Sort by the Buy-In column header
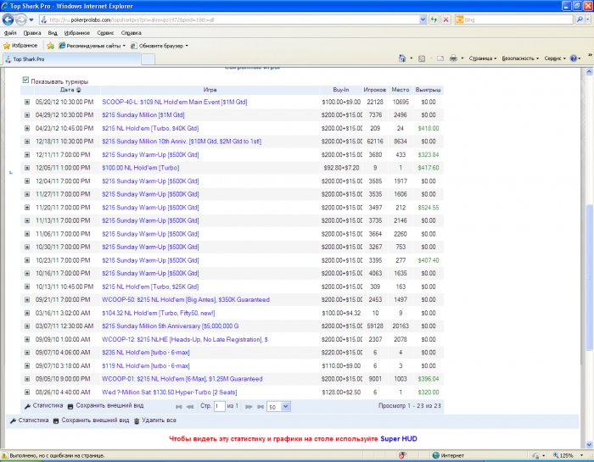The height and width of the screenshot is (462, 594). (341, 90)
